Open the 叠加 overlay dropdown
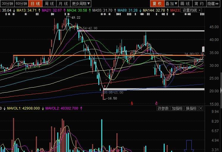This screenshot has height=152, width=222. (171, 4)
